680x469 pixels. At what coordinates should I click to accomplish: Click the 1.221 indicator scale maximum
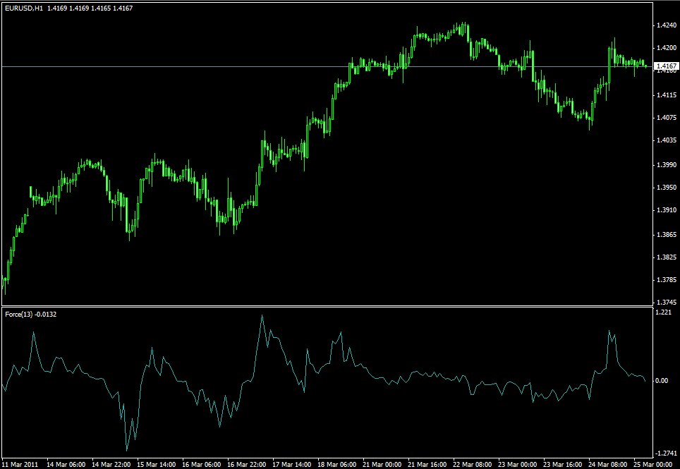[x=664, y=312]
